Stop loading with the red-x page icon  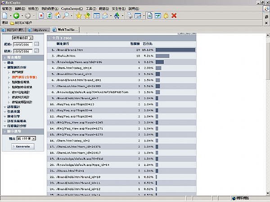coord(41,16)
